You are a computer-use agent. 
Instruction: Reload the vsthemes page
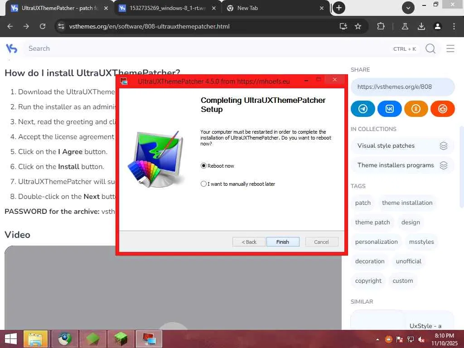[x=43, y=26]
